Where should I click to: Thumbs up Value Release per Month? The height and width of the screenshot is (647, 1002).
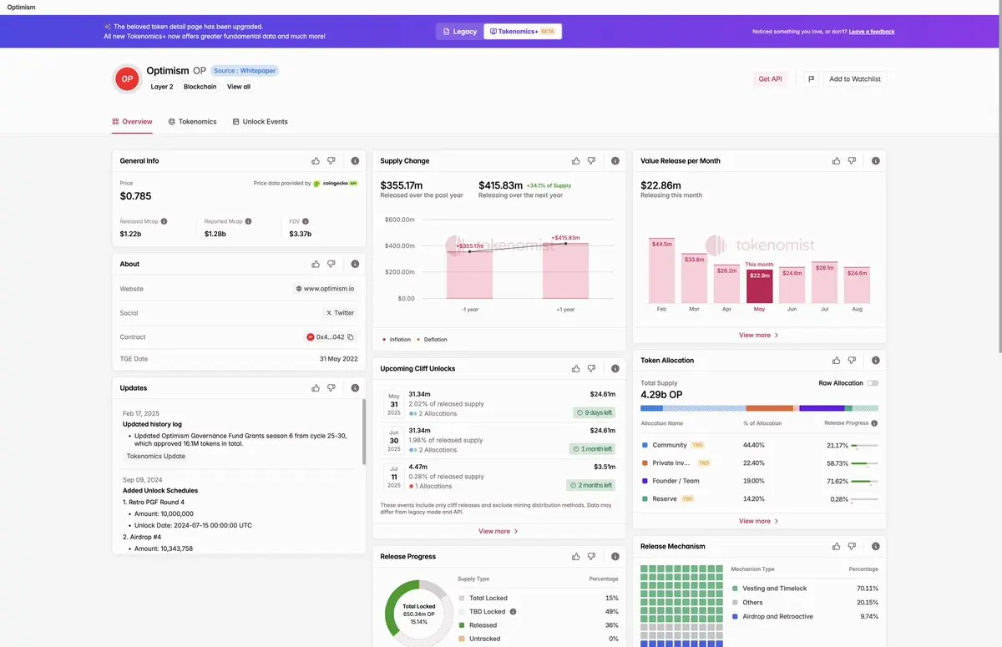(837, 161)
